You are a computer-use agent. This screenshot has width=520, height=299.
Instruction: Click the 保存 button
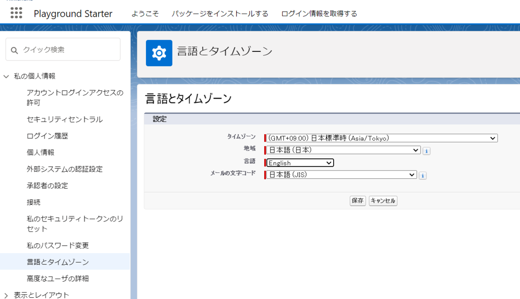point(357,200)
